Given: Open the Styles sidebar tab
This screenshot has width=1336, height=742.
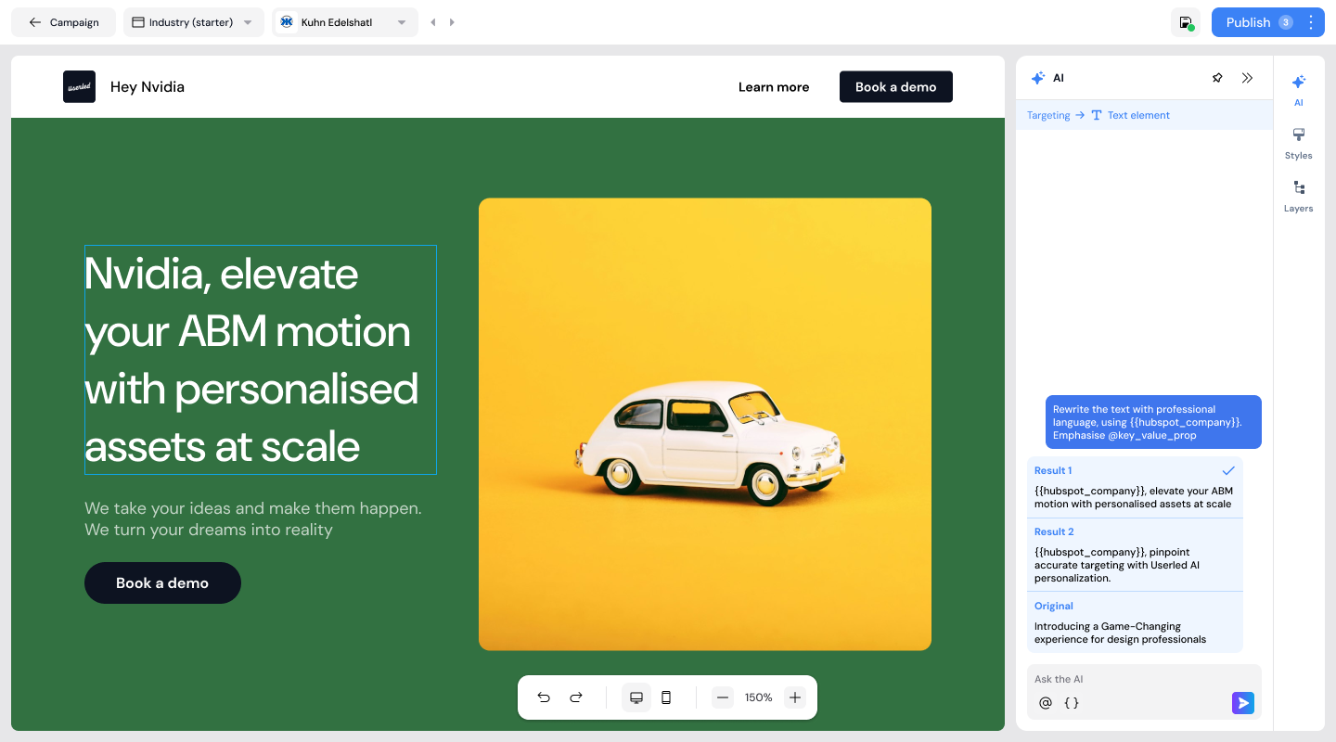Looking at the screenshot, I should pyautogui.click(x=1299, y=143).
